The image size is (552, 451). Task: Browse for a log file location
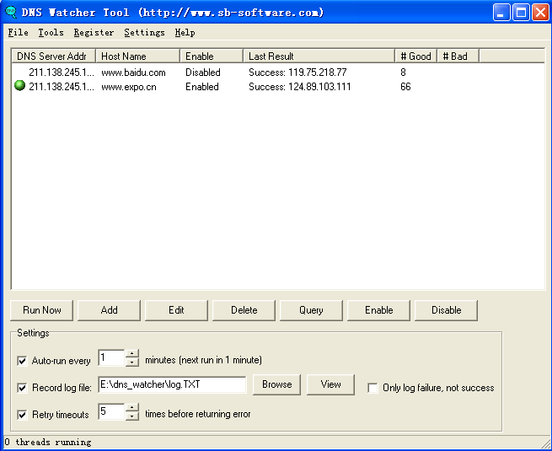click(276, 384)
